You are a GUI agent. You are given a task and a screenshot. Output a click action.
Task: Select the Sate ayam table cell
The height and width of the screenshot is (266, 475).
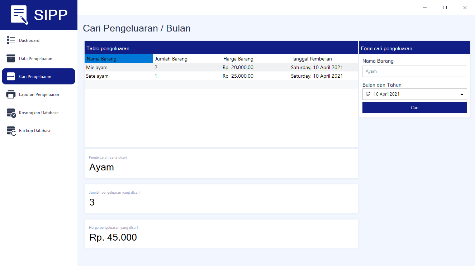coord(119,76)
